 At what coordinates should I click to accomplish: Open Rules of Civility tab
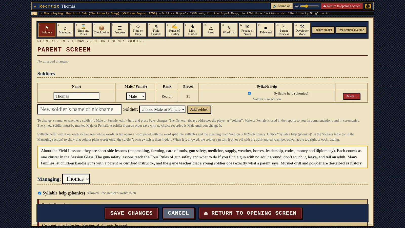click(x=174, y=30)
